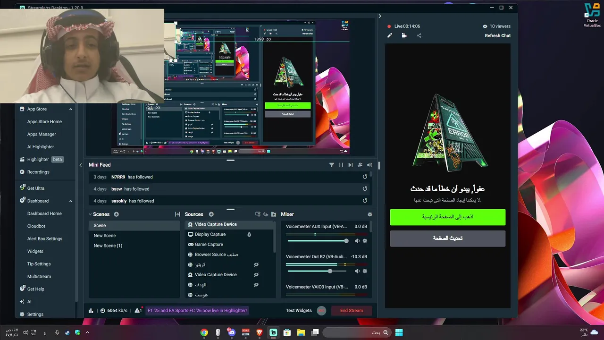Collapse the Dashboard section

pyautogui.click(x=71, y=201)
